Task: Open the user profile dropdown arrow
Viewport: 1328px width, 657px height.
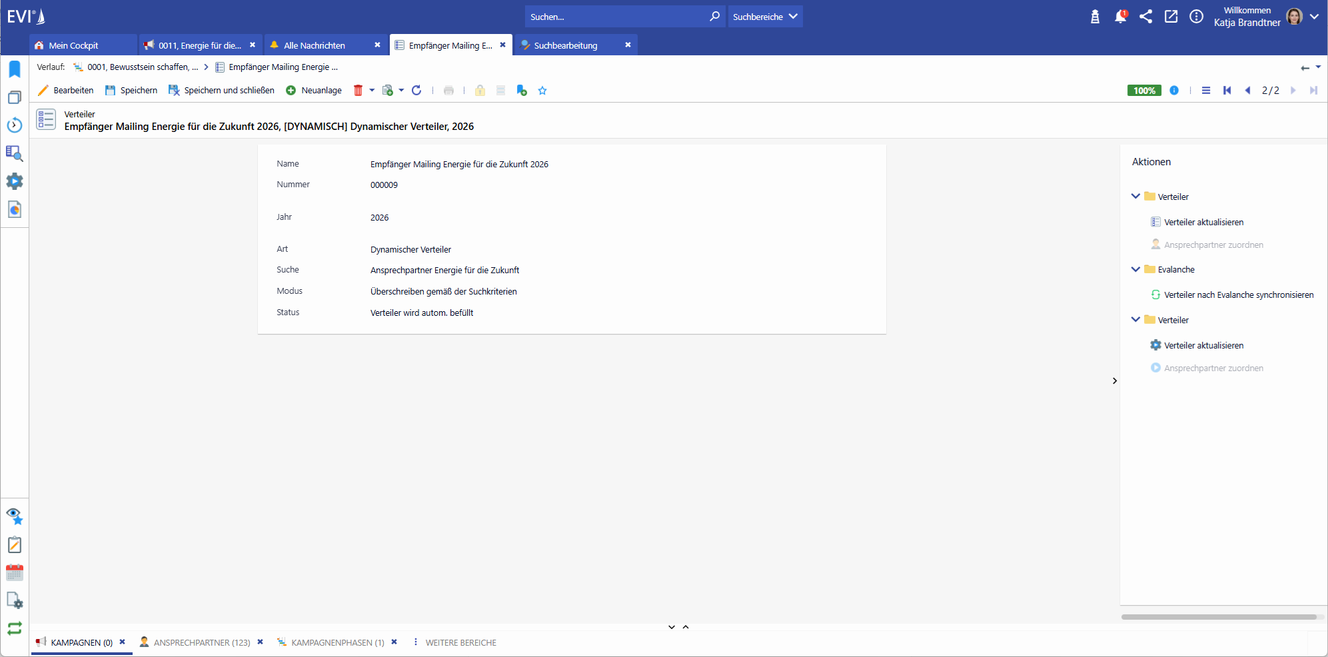Action: click(x=1314, y=17)
